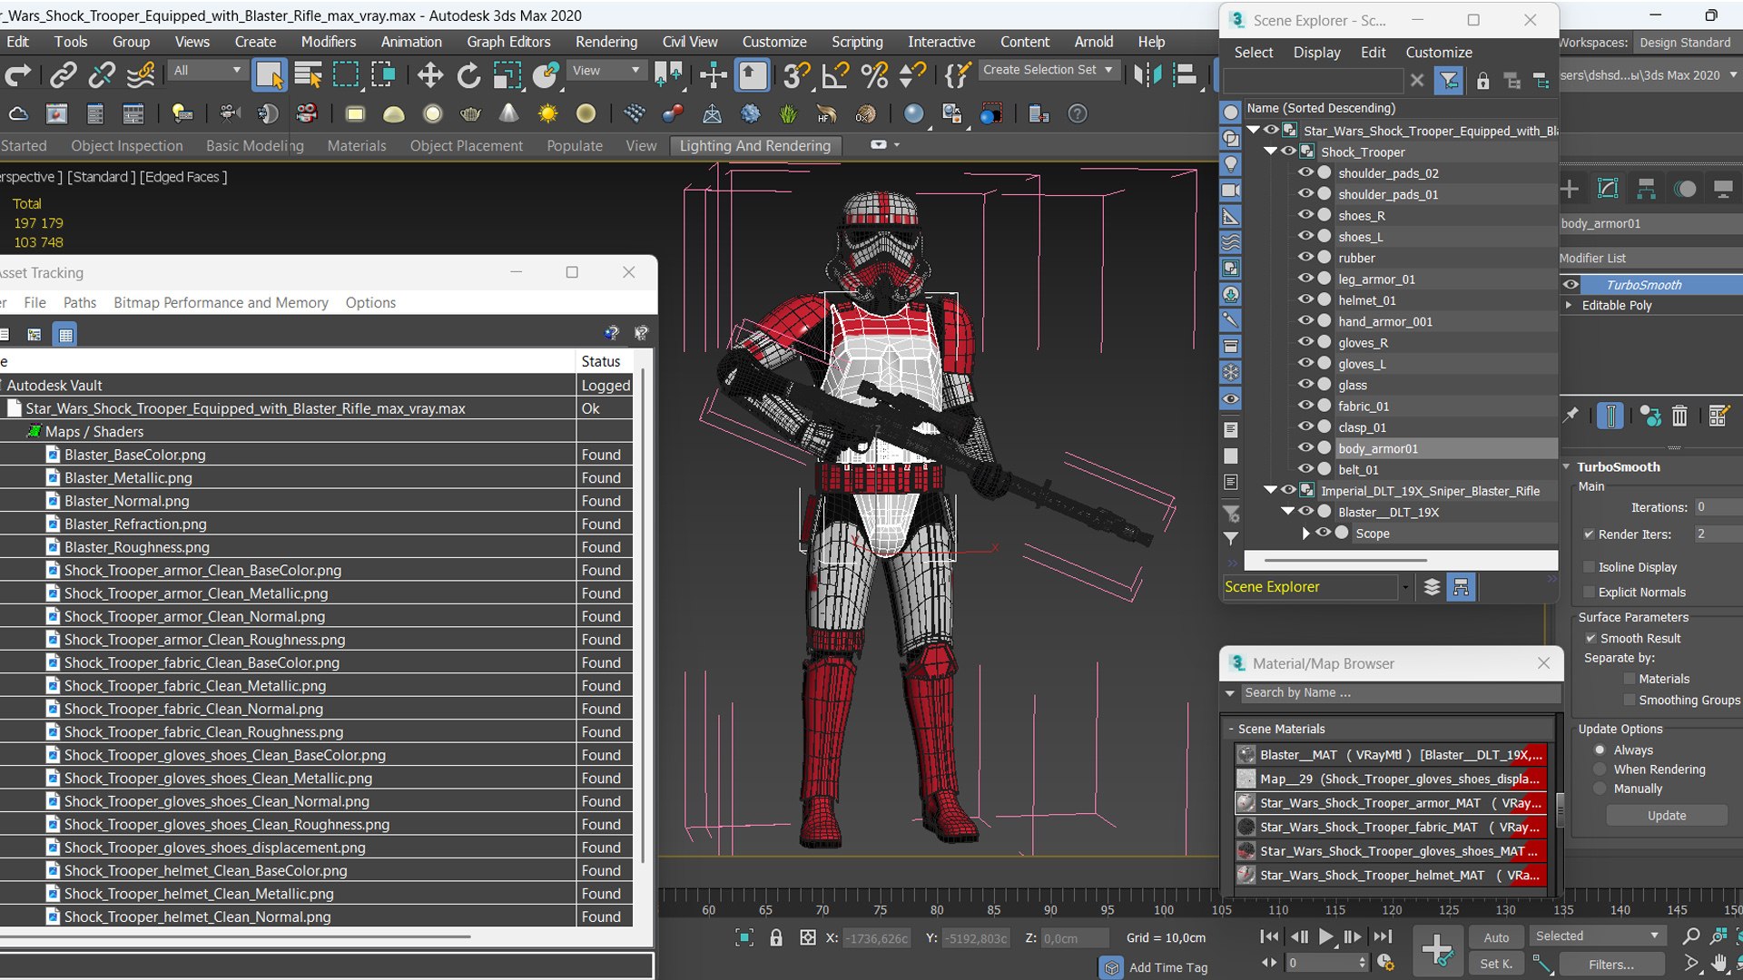1743x980 pixels.
Task: Click Key Mode large plus key button
Action: click(1437, 951)
